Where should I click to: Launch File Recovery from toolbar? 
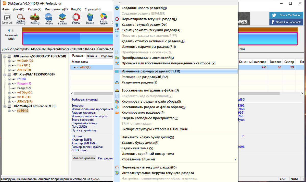click(x=35, y=19)
